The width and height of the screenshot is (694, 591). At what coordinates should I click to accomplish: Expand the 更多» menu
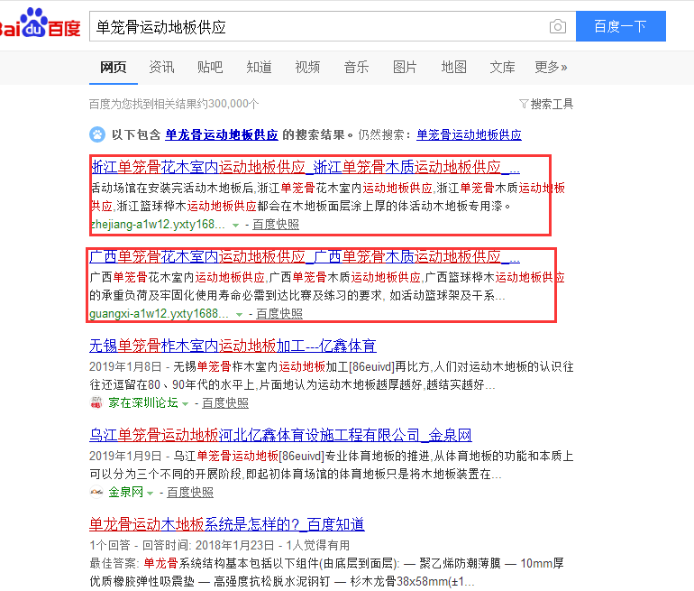551,68
